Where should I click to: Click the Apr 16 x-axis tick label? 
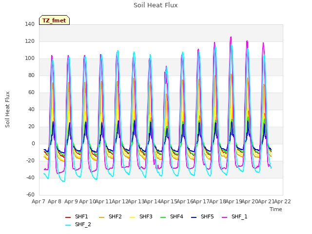tap(185, 201)
